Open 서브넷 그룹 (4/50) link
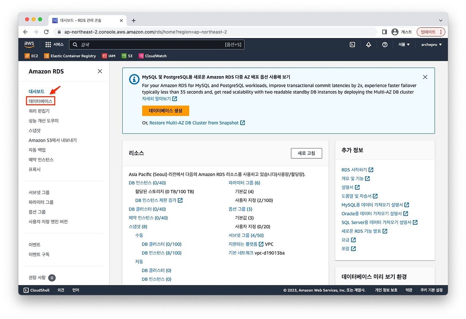Viewport: 466px width, 319px height. tap(246, 235)
